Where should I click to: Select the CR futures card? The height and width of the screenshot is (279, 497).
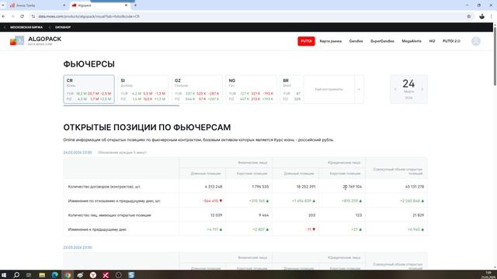point(89,90)
